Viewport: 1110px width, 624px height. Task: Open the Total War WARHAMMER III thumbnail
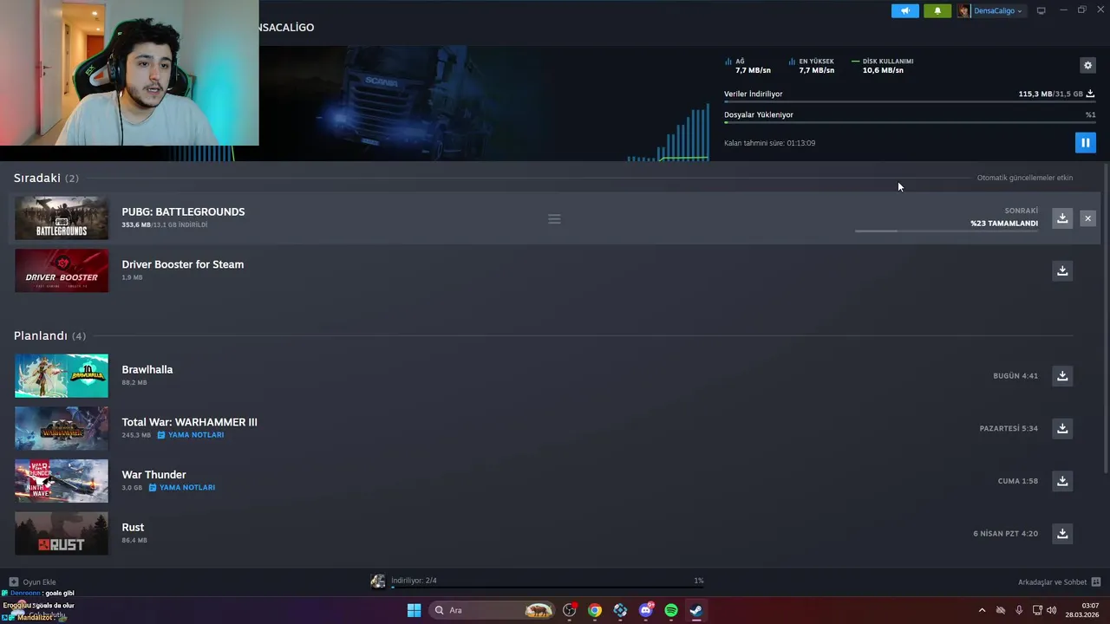click(x=62, y=428)
